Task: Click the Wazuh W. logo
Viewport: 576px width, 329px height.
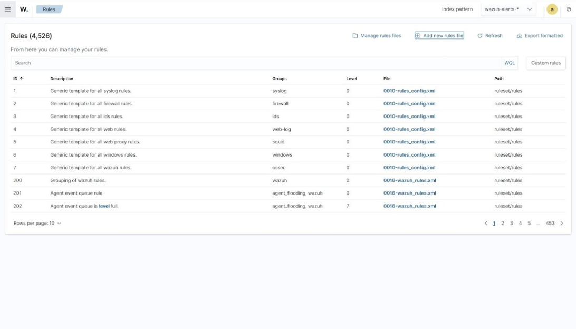Action: point(24,9)
